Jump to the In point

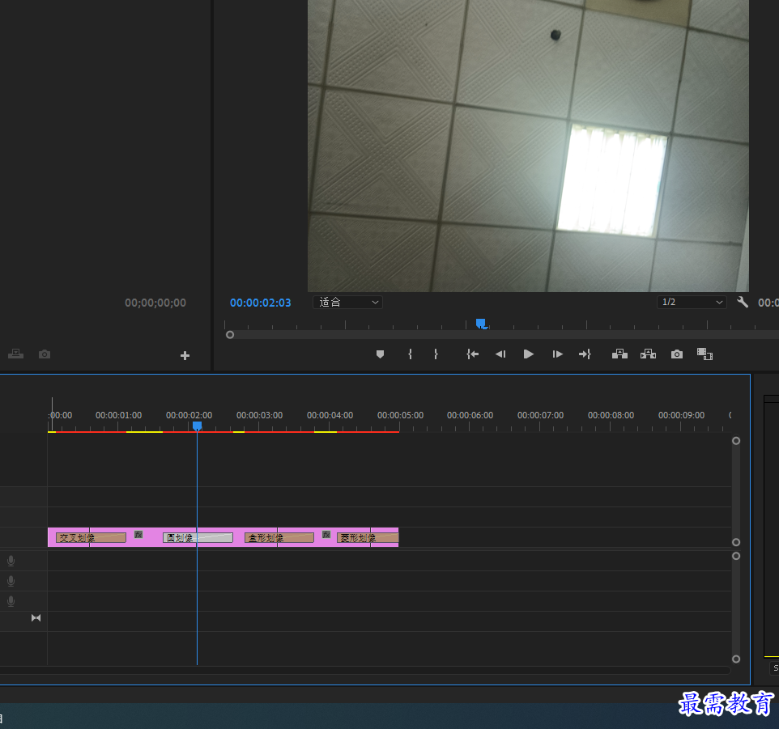point(472,354)
